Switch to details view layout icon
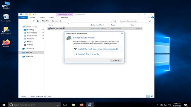191x107 pixels. point(148,96)
